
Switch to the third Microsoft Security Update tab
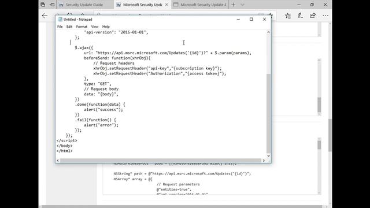pos(200,5)
